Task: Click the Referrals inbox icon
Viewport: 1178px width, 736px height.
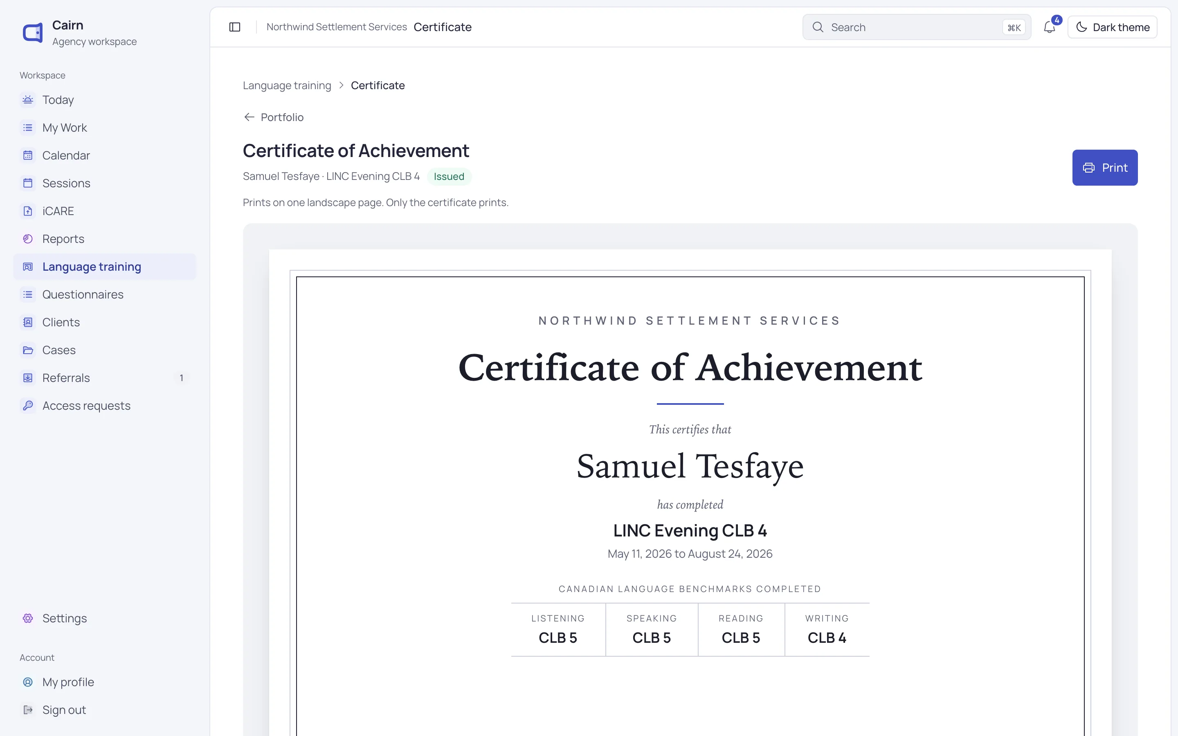Action: coord(28,378)
